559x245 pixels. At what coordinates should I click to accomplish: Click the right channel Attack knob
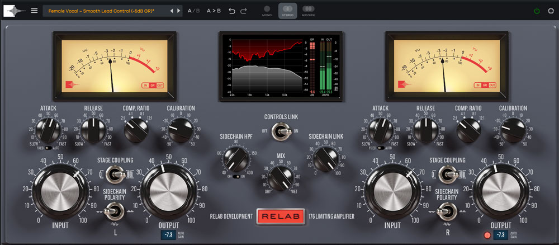click(381, 130)
